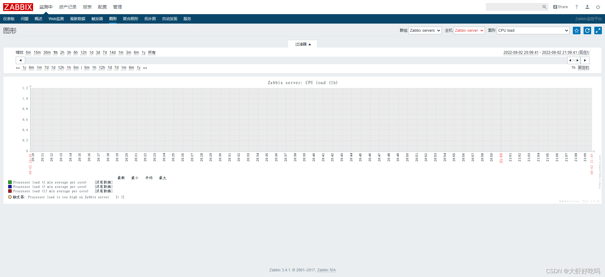This screenshot has width=605, height=277.
Task: Open the 主机 Zabbix server dropdown
Action: click(469, 30)
